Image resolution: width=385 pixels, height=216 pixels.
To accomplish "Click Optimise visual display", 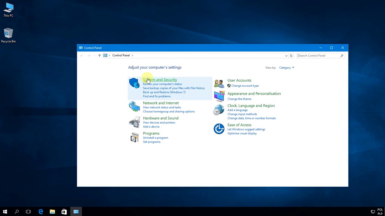I will (x=242, y=133).
